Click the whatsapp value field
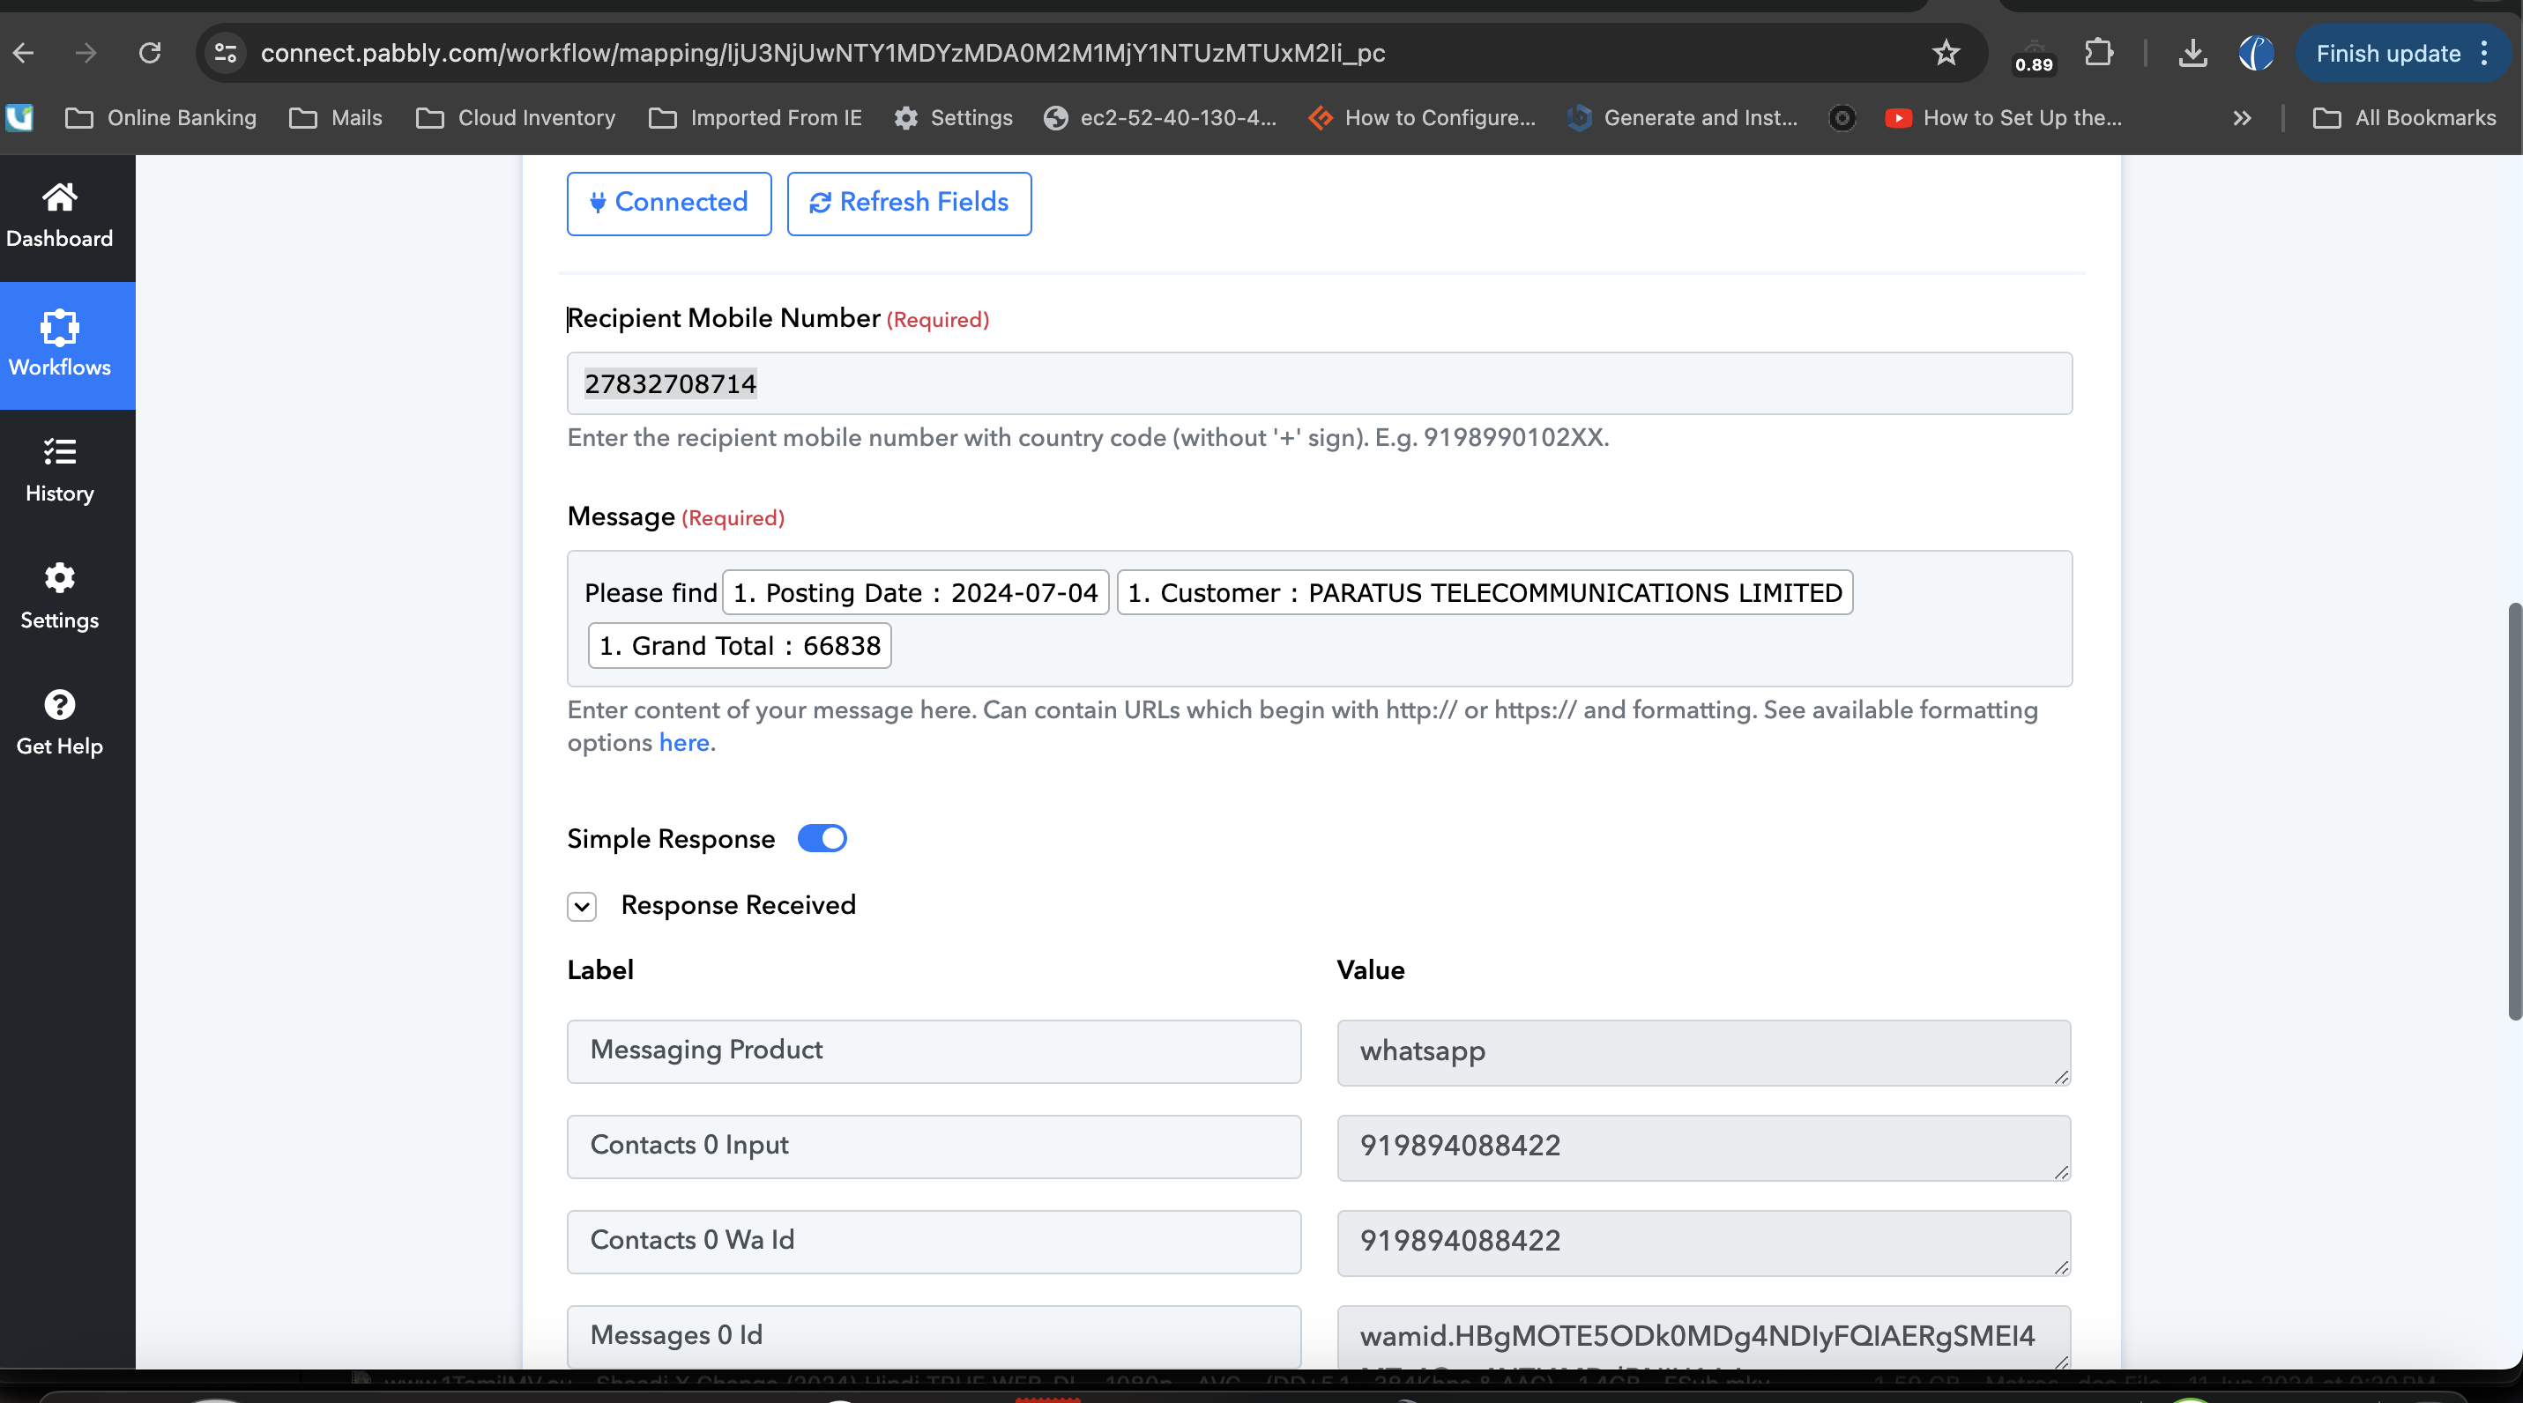Image resolution: width=2523 pixels, height=1403 pixels. 1703,1052
